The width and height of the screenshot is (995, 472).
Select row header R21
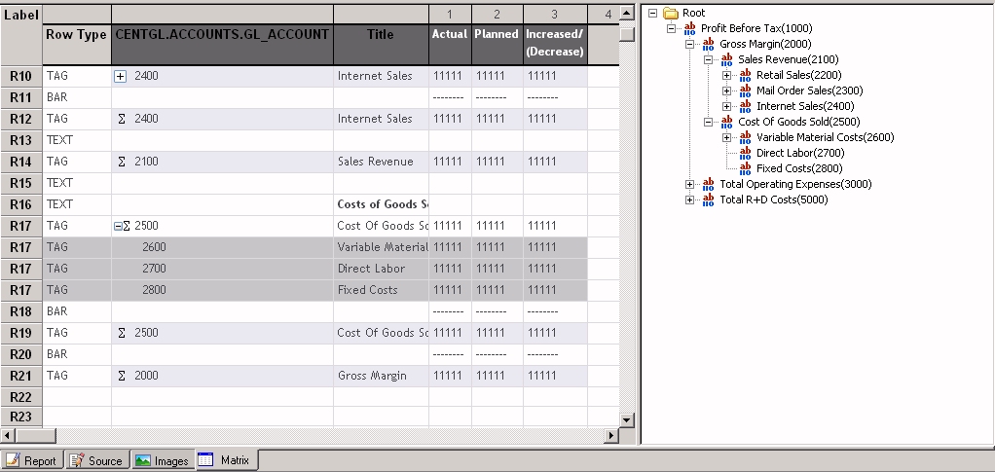point(21,377)
